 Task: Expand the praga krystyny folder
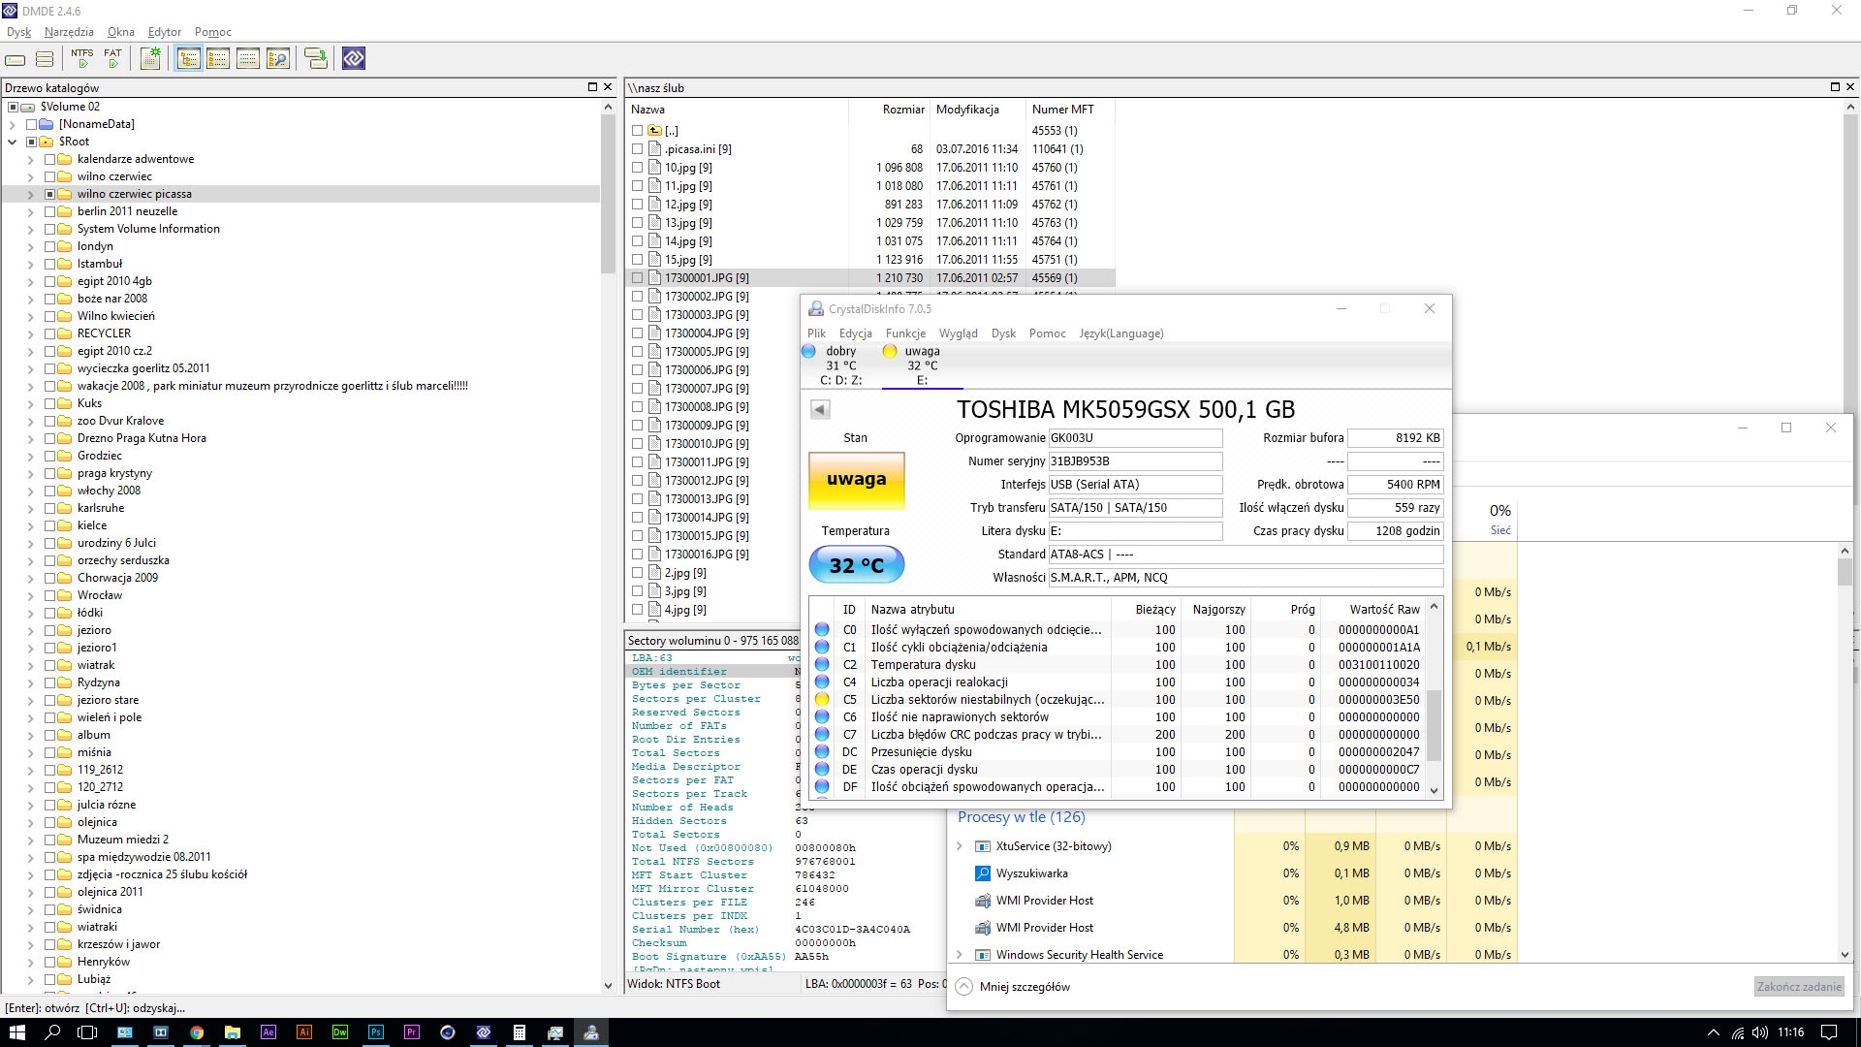30,473
